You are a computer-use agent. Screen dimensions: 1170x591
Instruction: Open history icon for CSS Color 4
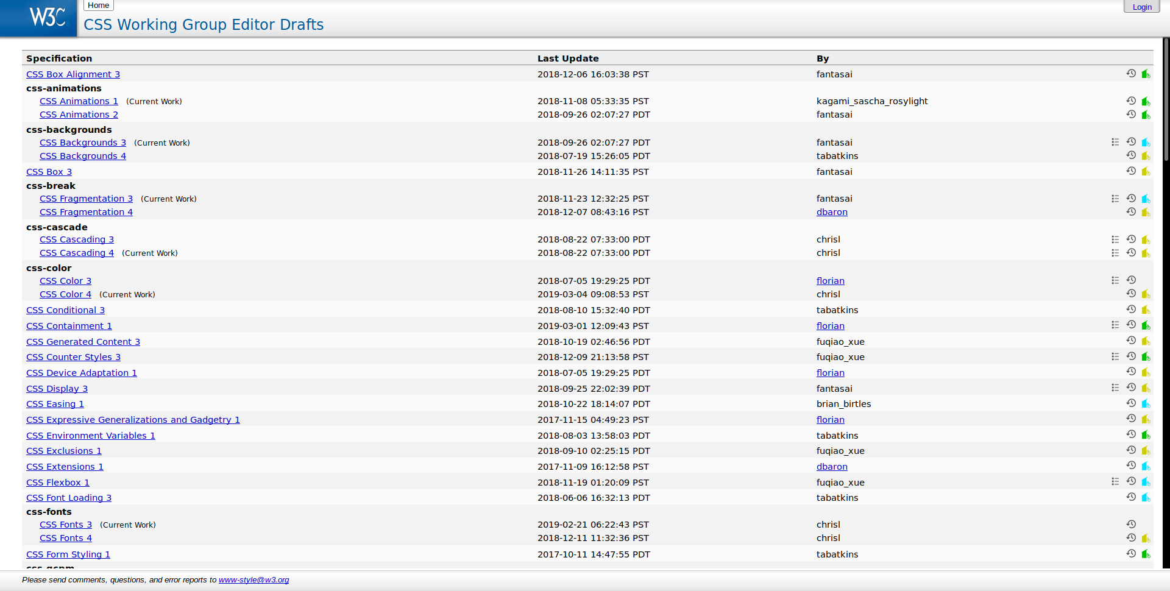coord(1131,294)
